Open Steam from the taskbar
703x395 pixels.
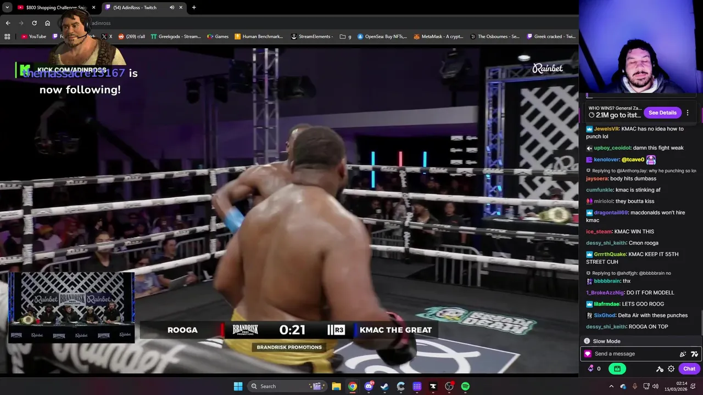coord(384,386)
